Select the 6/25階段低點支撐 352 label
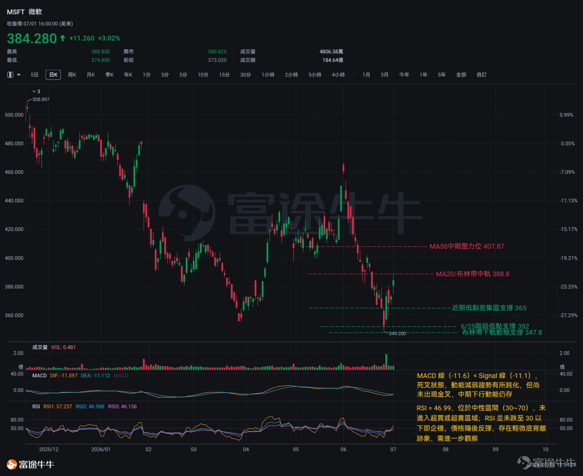583x476 pixels. point(495,326)
